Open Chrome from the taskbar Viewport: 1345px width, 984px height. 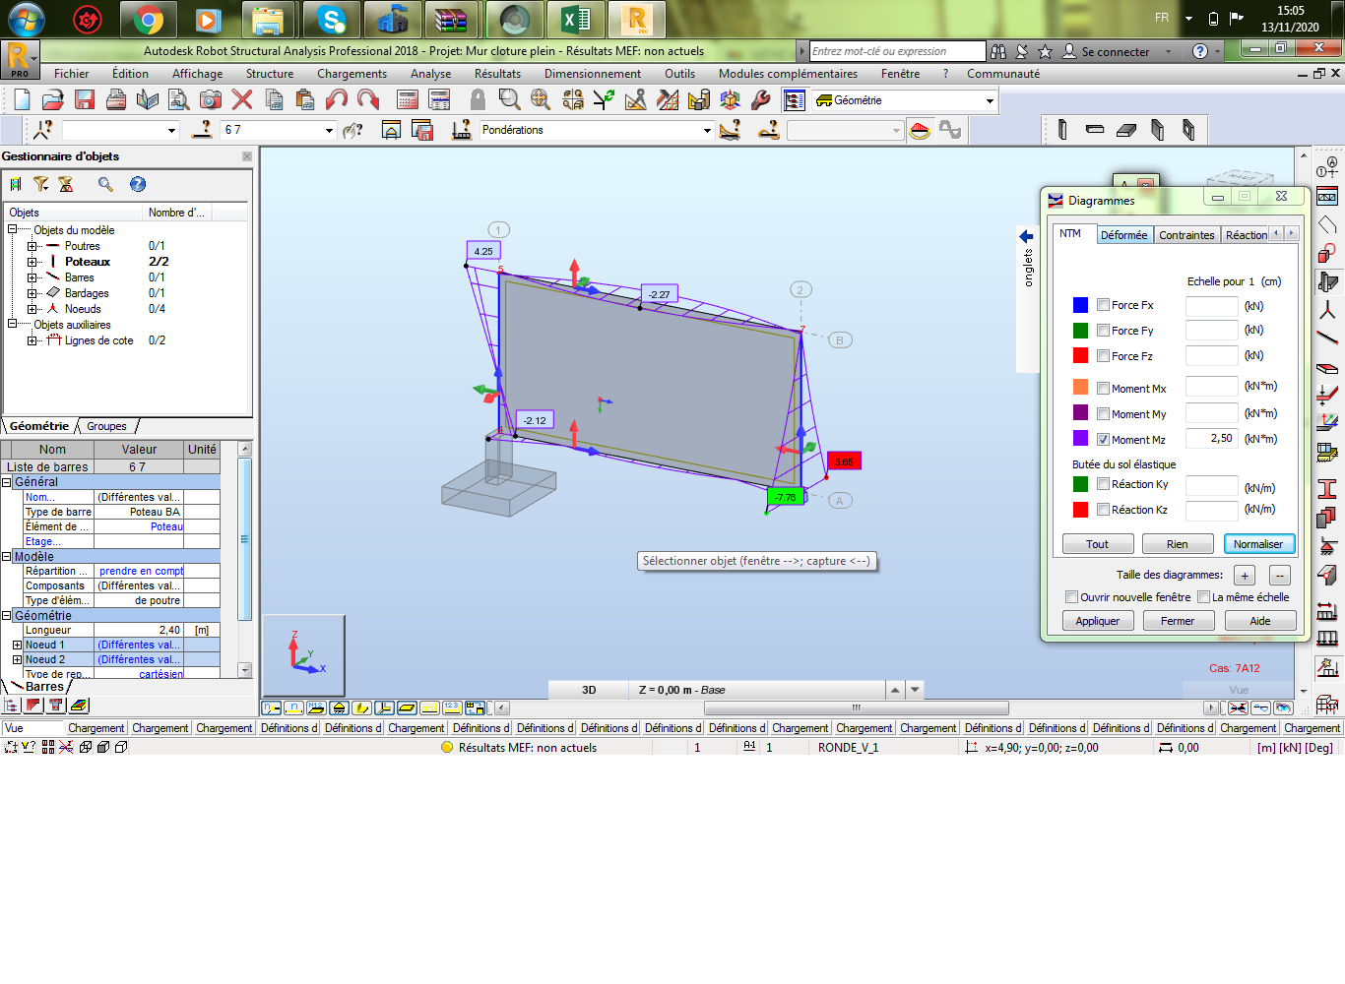coord(149,19)
